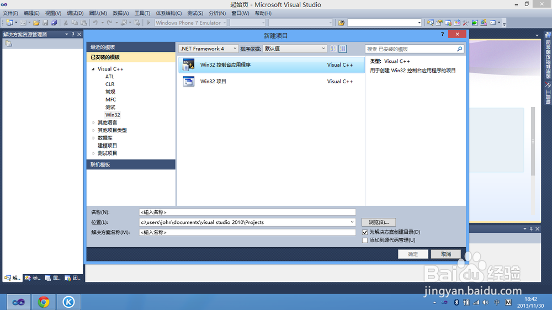Click the Visual Studio icon in the taskbar

[x=19, y=302]
